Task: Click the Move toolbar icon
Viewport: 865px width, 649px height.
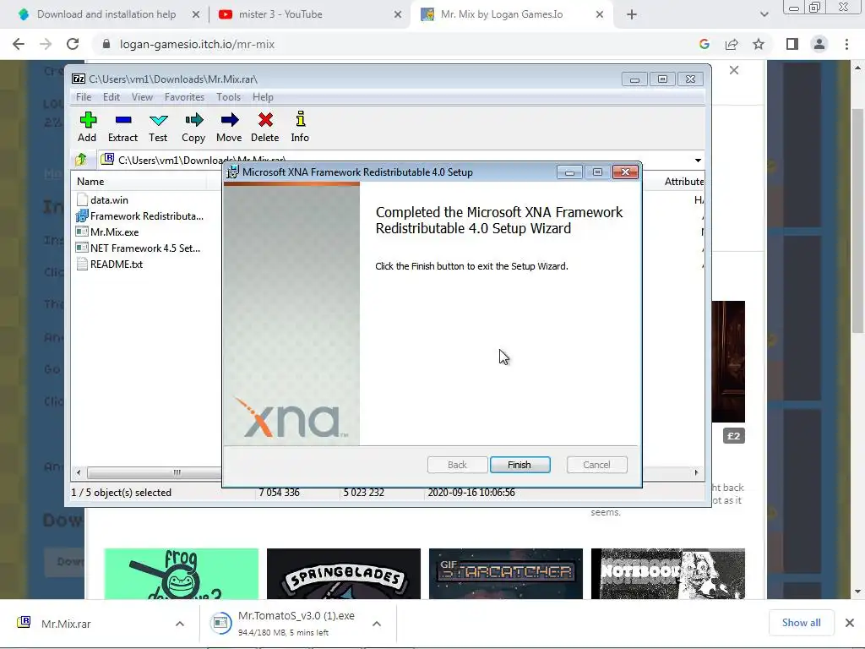Action: pyautogui.click(x=229, y=127)
